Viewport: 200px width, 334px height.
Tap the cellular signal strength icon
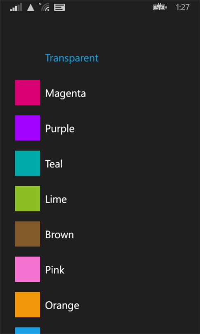tap(16, 7)
